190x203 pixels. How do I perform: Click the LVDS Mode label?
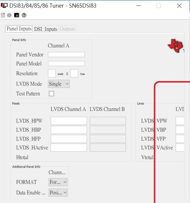[29, 84]
